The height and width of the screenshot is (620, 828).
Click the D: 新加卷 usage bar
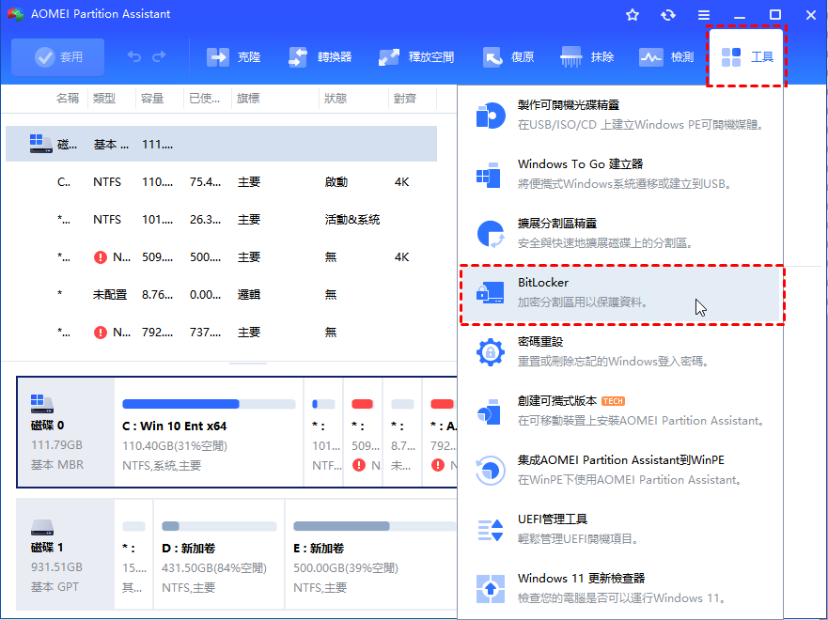pos(219,526)
